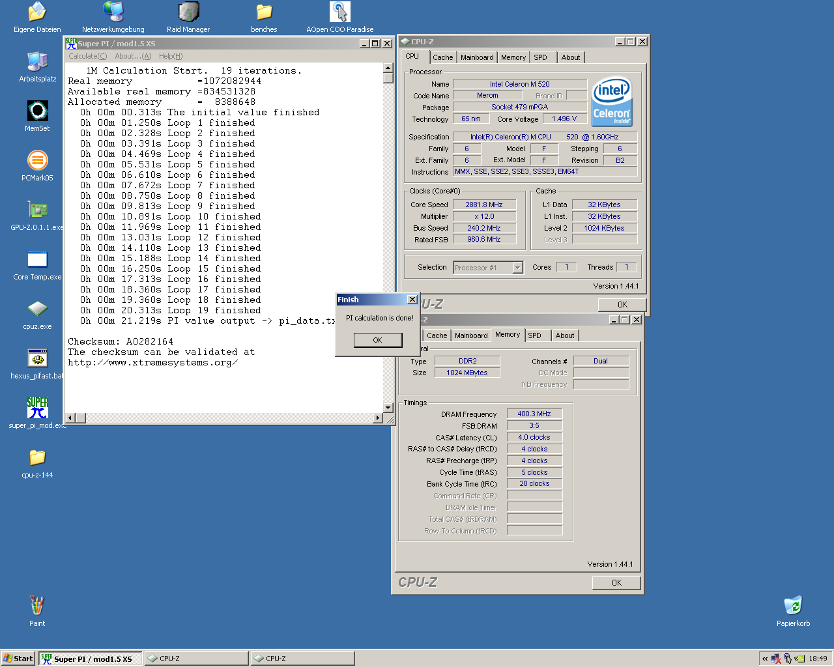The image size is (834, 667).
Task: Click OK in lower CPU-Z memory window
Action: [x=616, y=583]
